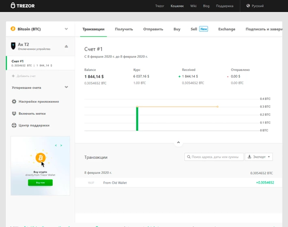The height and width of the screenshot is (227, 288).
Task: Switch to the Отправить tab
Action: click(x=153, y=29)
